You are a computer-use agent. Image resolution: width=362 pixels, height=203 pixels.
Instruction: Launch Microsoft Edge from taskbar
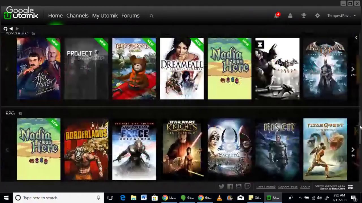pos(123,198)
